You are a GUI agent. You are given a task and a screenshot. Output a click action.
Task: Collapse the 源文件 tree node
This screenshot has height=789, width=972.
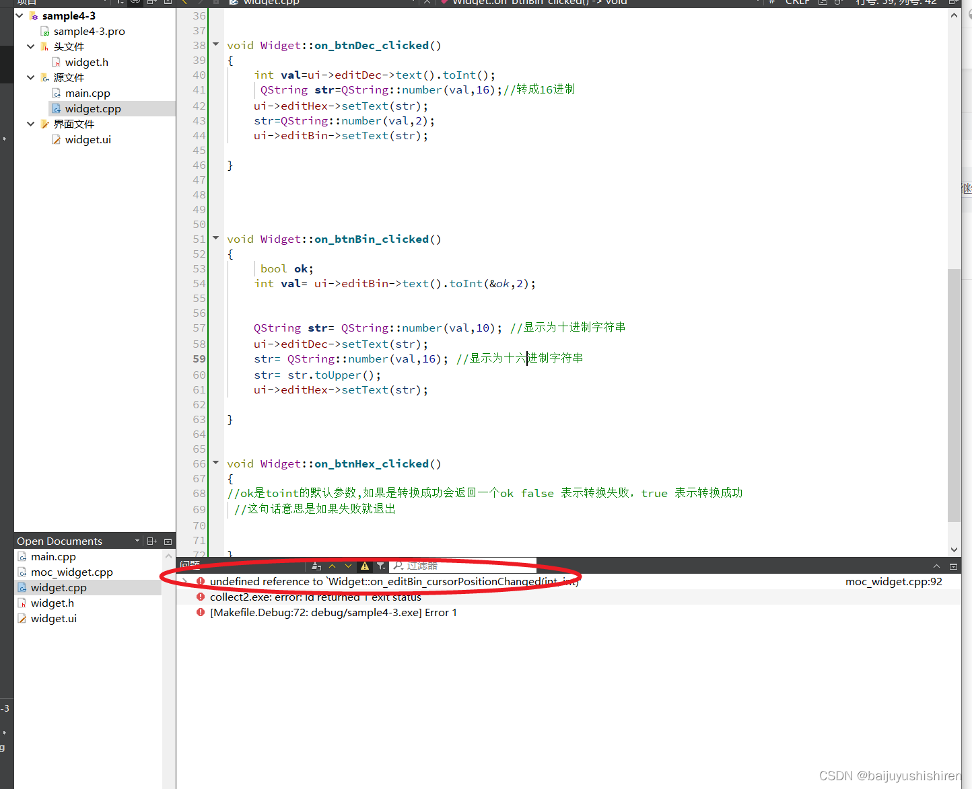30,77
